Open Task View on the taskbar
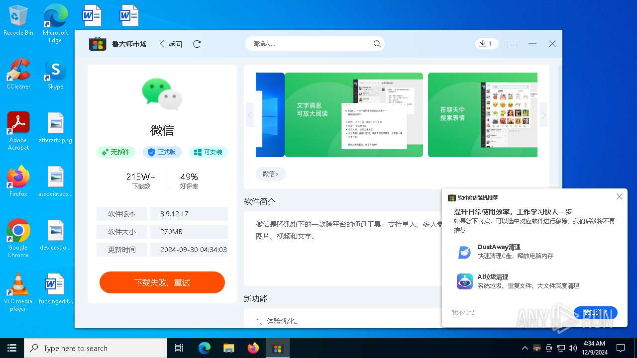637x358 pixels. point(179,348)
